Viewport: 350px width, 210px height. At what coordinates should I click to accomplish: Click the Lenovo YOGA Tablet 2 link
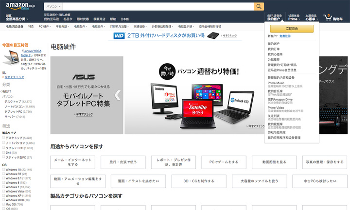click(x=31, y=53)
